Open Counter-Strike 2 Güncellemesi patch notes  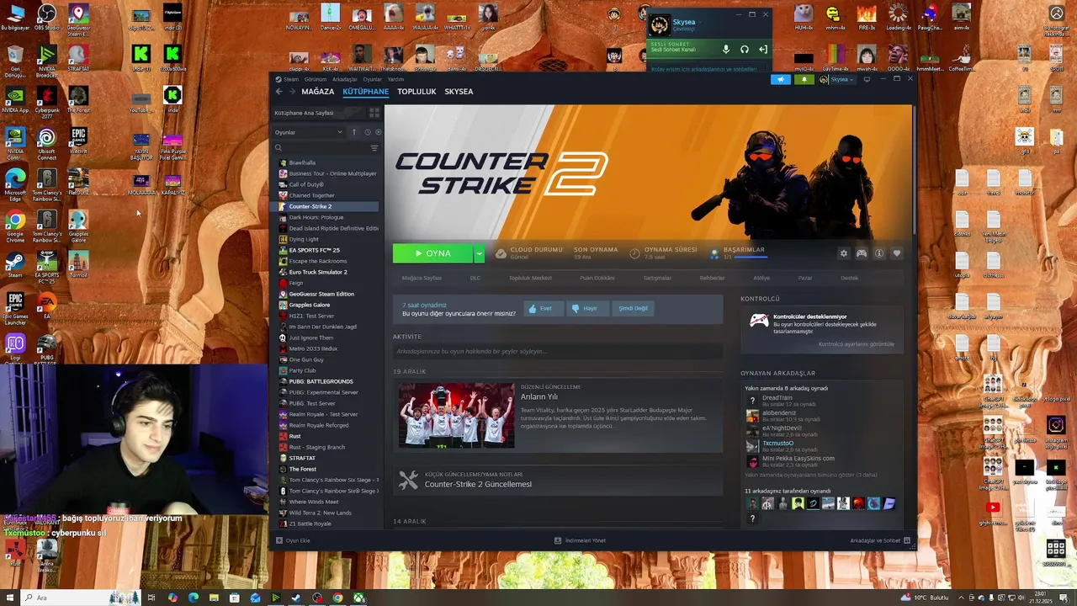pos(478,484)
